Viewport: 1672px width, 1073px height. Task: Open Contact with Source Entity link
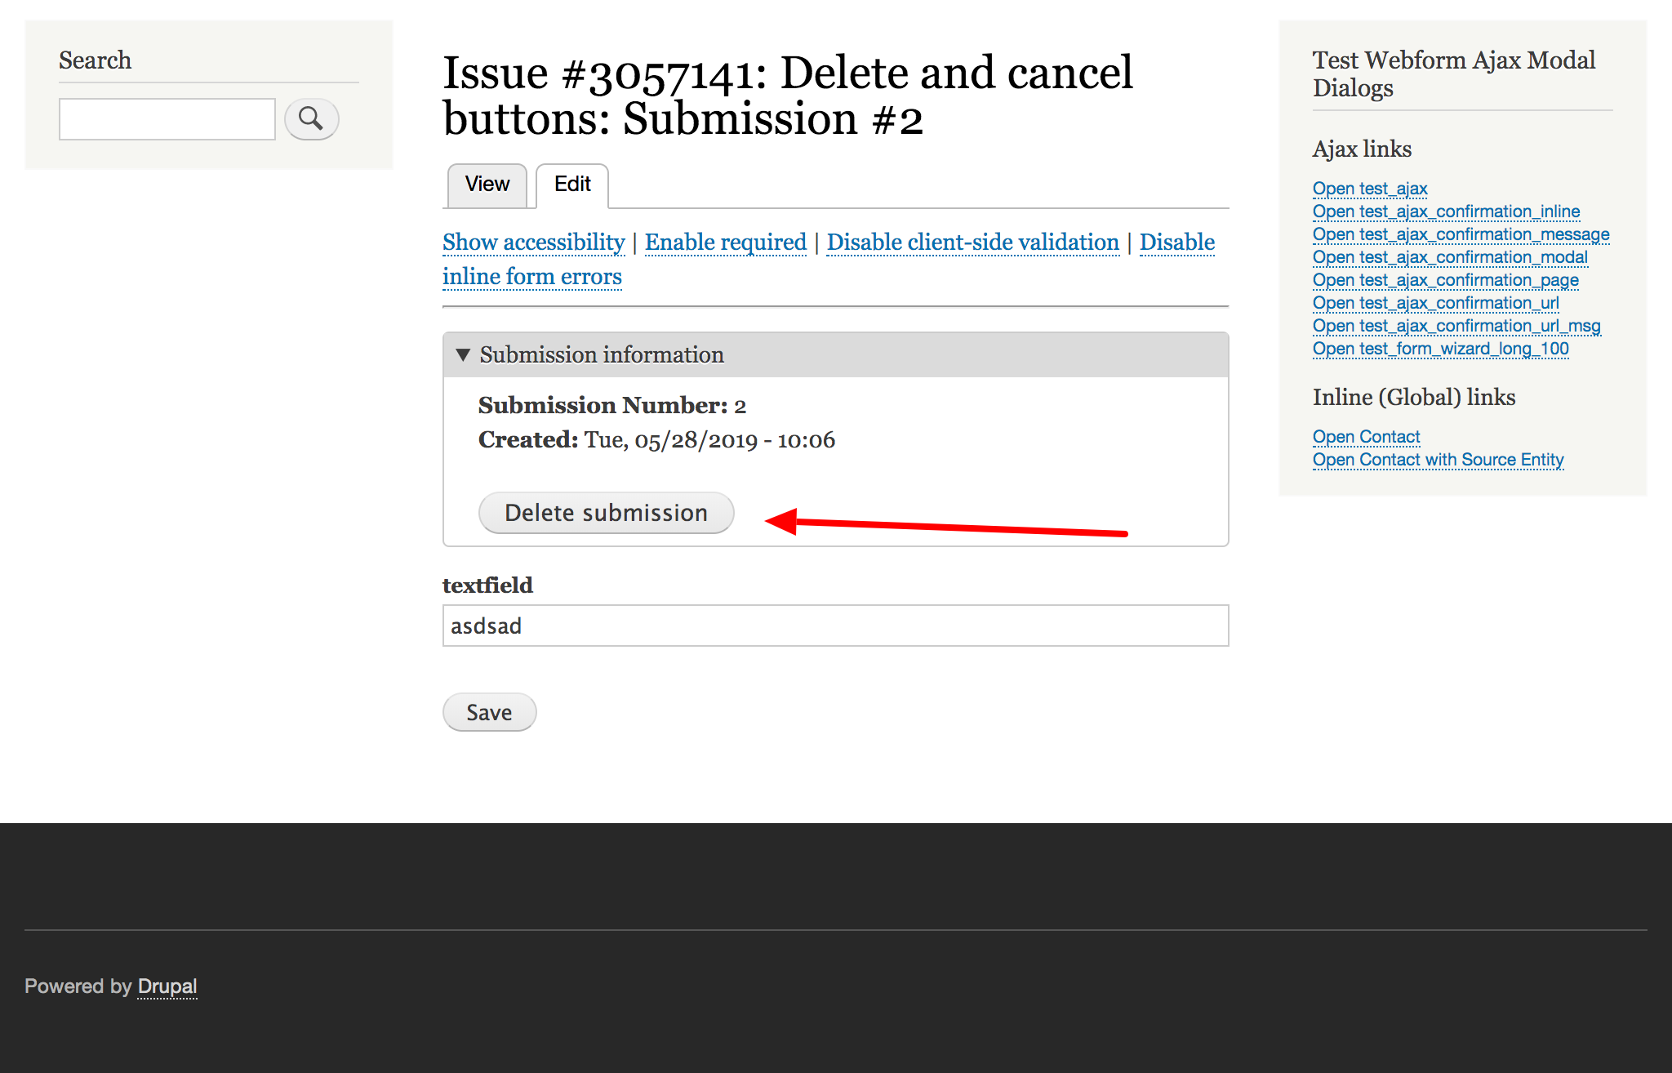(1438, 460)
